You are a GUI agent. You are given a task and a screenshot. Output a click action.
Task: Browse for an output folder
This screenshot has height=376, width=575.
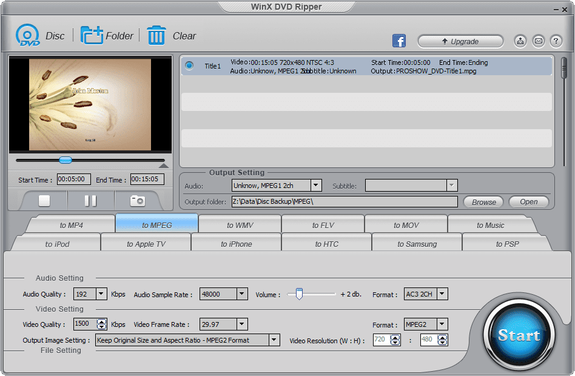click(x=483, y=201)
